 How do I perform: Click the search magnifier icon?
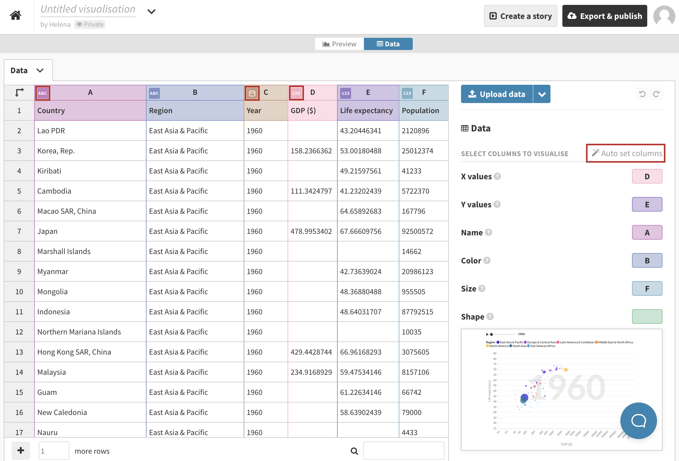tap(354, 451)
